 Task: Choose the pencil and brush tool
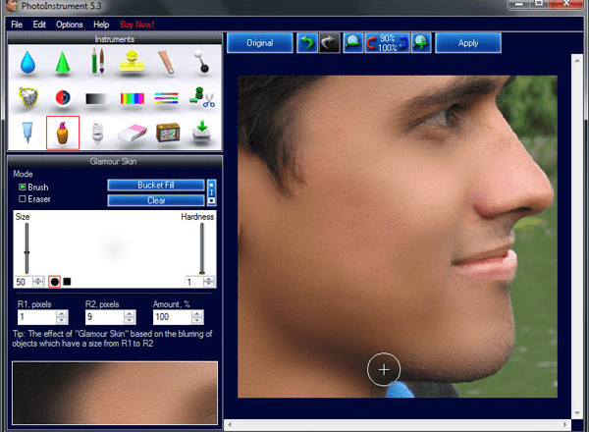coord(97,64)
